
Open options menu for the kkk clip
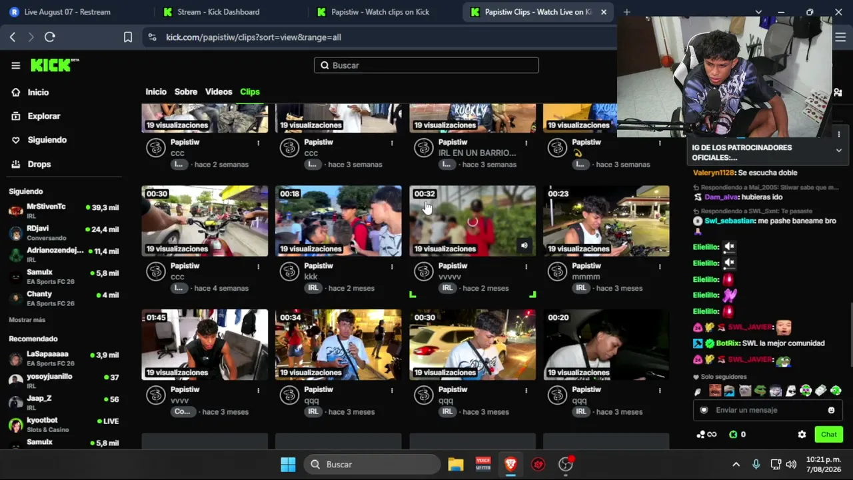pyautogui.click(x=392, y=267)
